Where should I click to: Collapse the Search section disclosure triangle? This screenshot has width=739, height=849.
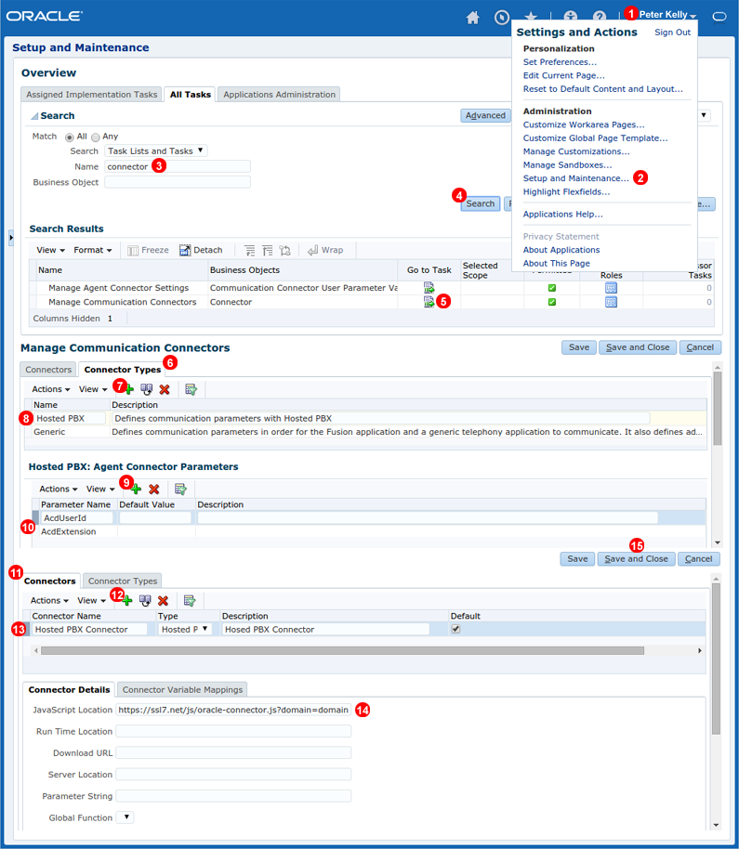pyautogui.click(x=34, y=116)
